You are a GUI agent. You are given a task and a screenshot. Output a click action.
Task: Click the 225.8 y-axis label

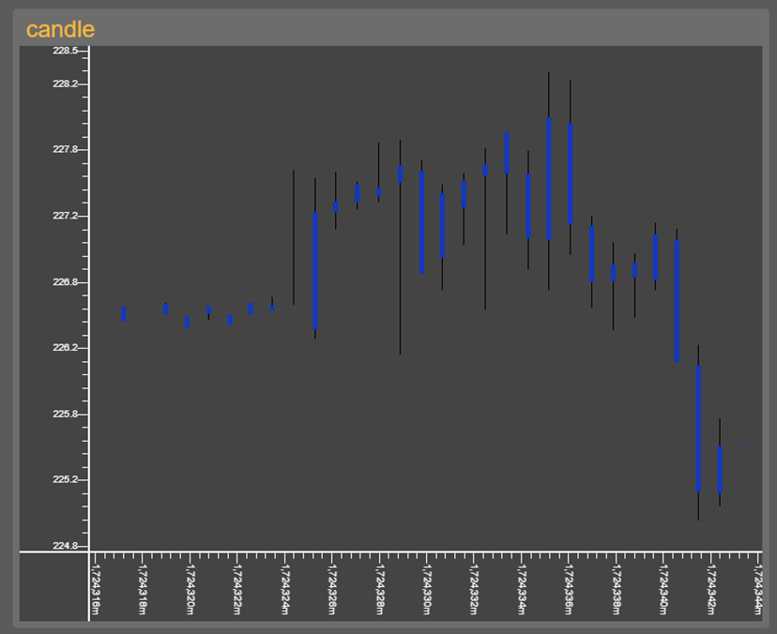point(66,415)
